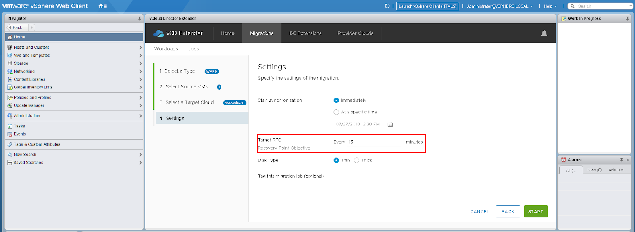The height and width of the screenshot is (232, 635).
Task: Click the migration job tag field
Action: click(360, 176)
